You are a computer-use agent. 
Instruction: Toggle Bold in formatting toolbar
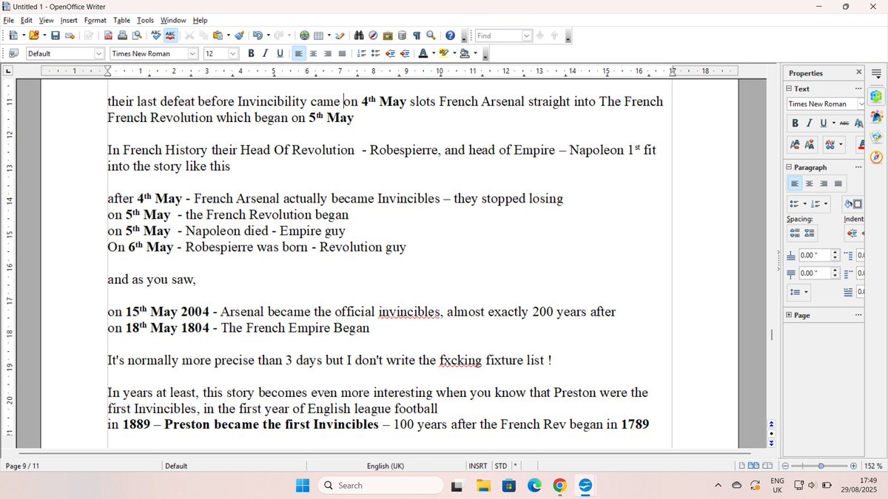pyautogui.click(x=252, y=53)
